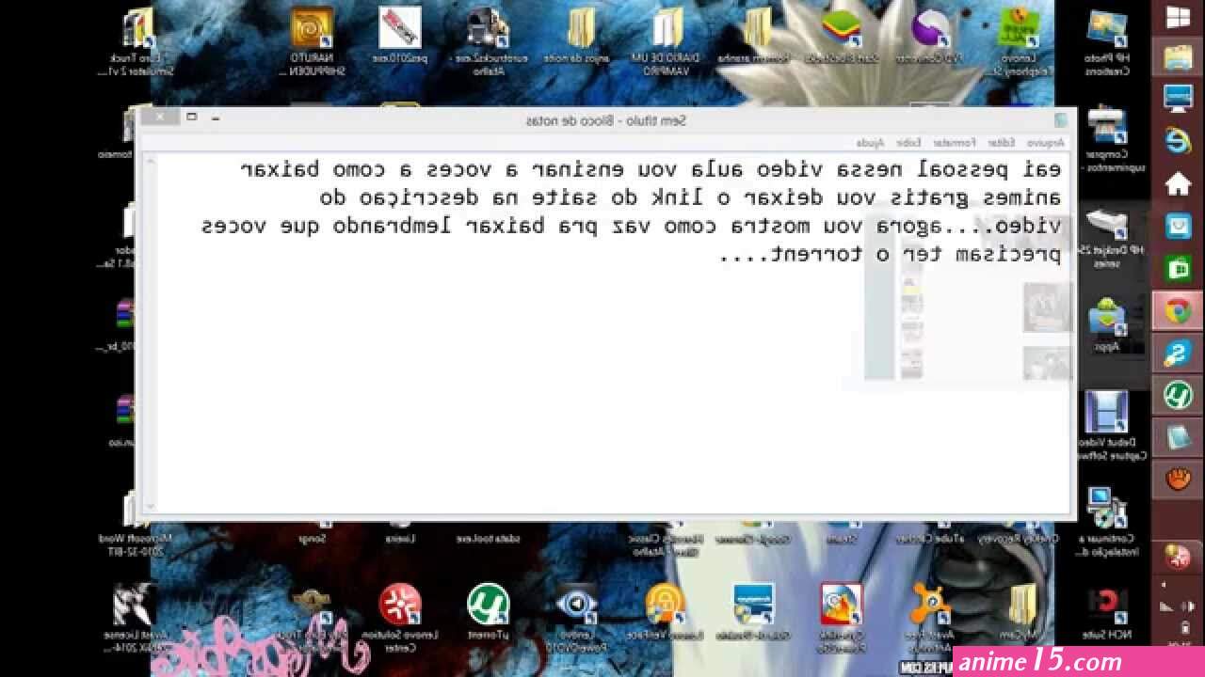Open NARUTO SHIPPUDEN desktop shortcut
This screenshot has height=677, width=1205.
tap(312, 41)
